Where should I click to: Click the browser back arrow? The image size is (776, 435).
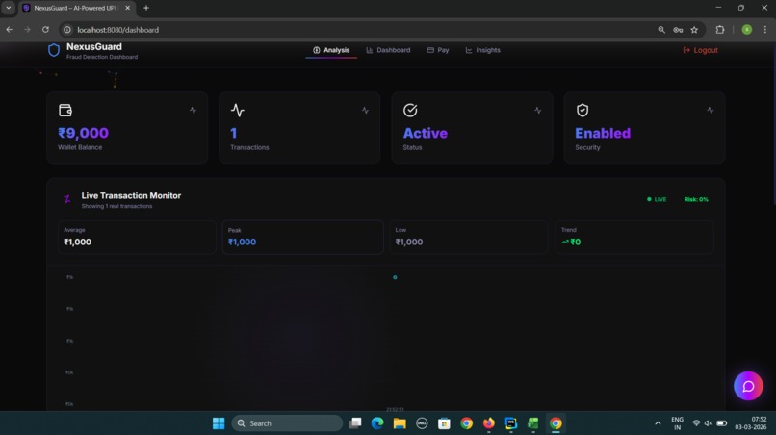pyautogui.click(x=9, y=30)
